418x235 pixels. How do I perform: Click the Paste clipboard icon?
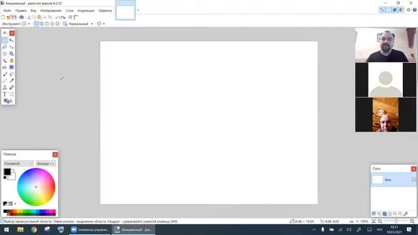(39, 18)
